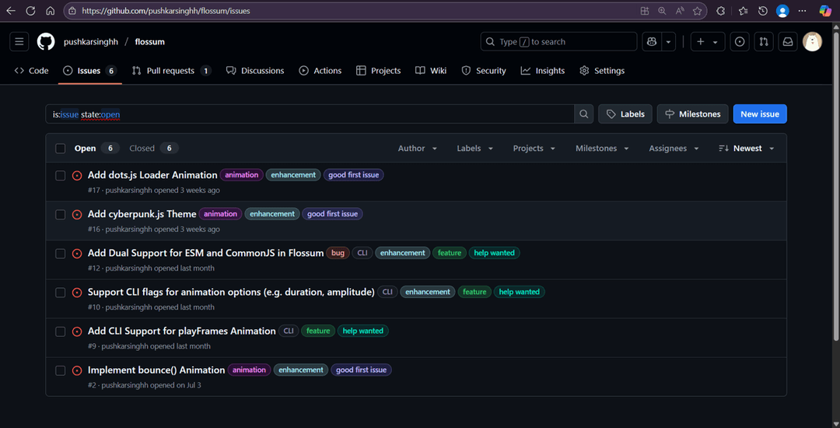
Task: Open the Insights tab
Action: [543, 71]
